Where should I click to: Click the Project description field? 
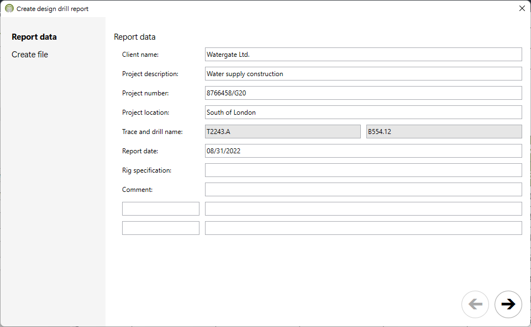click(364, 74)
